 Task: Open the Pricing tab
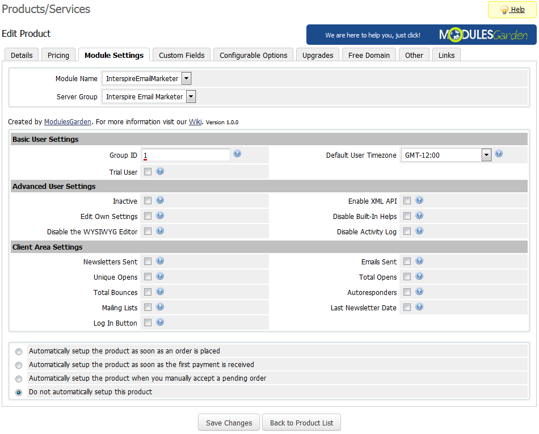(58, 55)
